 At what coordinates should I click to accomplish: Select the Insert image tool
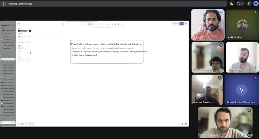(115, 24)
